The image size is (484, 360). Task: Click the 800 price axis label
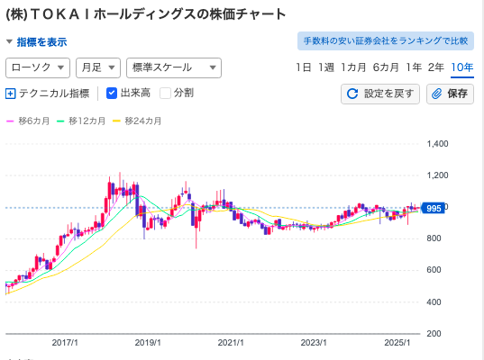434,238
